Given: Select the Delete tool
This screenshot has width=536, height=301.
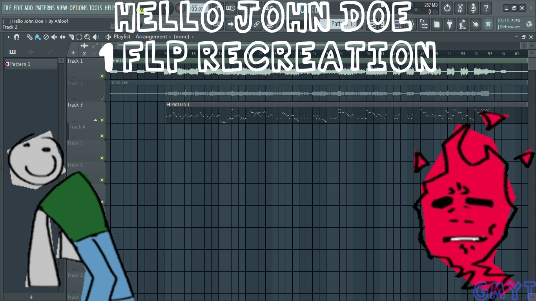Looking at the screenshot, I should point(46,37).
